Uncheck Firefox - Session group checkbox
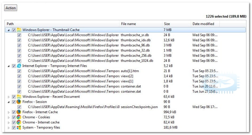 tap(14, 102)
